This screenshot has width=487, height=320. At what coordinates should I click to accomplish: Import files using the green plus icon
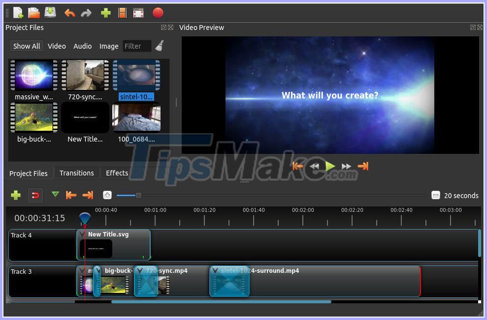(105, 12)
